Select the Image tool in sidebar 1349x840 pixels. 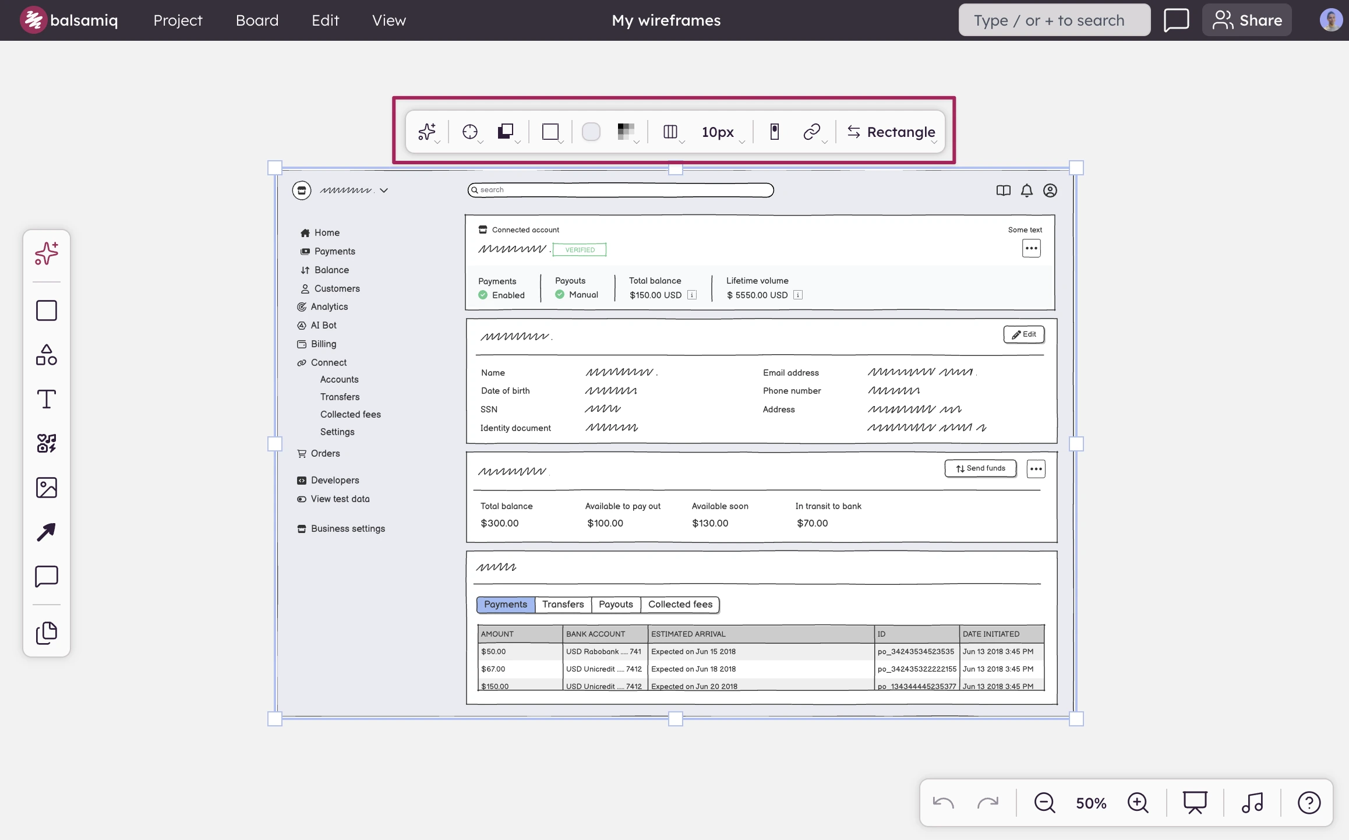(x=47, y=488)
